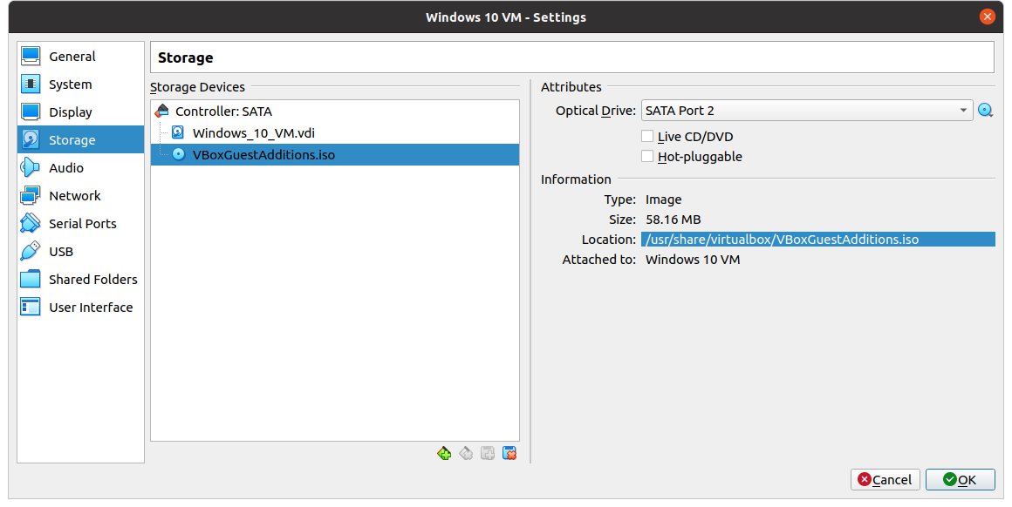This screenshot has height=507, width=1012.
Task: Click the System chip icon in sidebar
Action: (x=31, y=84)
